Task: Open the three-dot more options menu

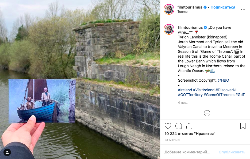Action: point(243,9)
